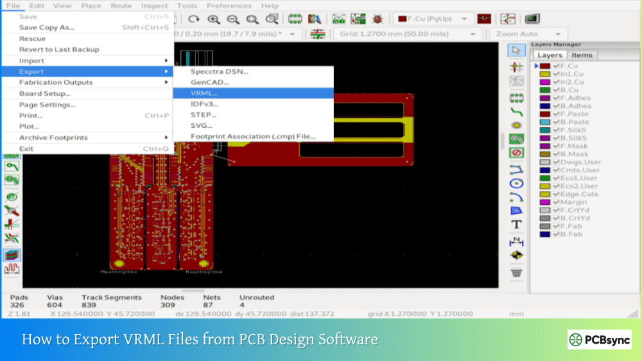The image size is (642, 361).
Task: Click the update PCB from schematic icon
Action: tap(358, 19)
